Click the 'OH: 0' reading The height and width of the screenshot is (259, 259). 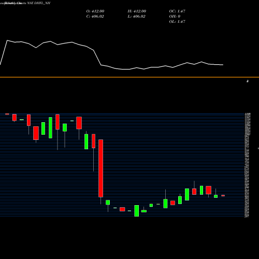click(x=175, y=17)
